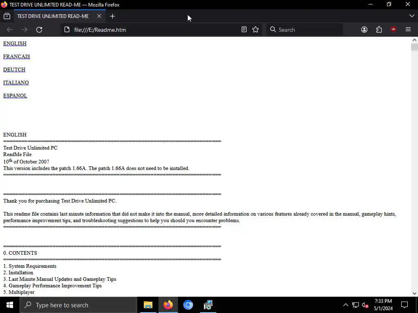Click Firefox taskbar icon
This screenshot has width=418, height=313.
[168, 305]
